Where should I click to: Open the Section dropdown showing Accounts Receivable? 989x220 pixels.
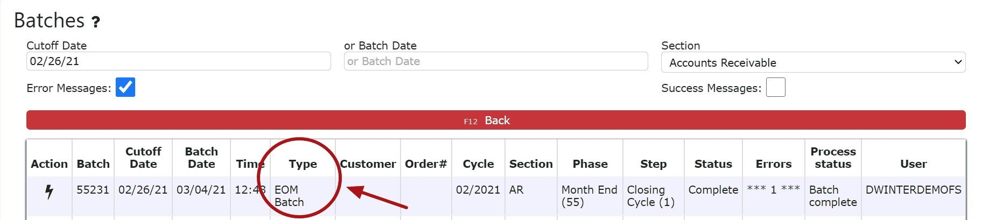(x=813, y=62)
